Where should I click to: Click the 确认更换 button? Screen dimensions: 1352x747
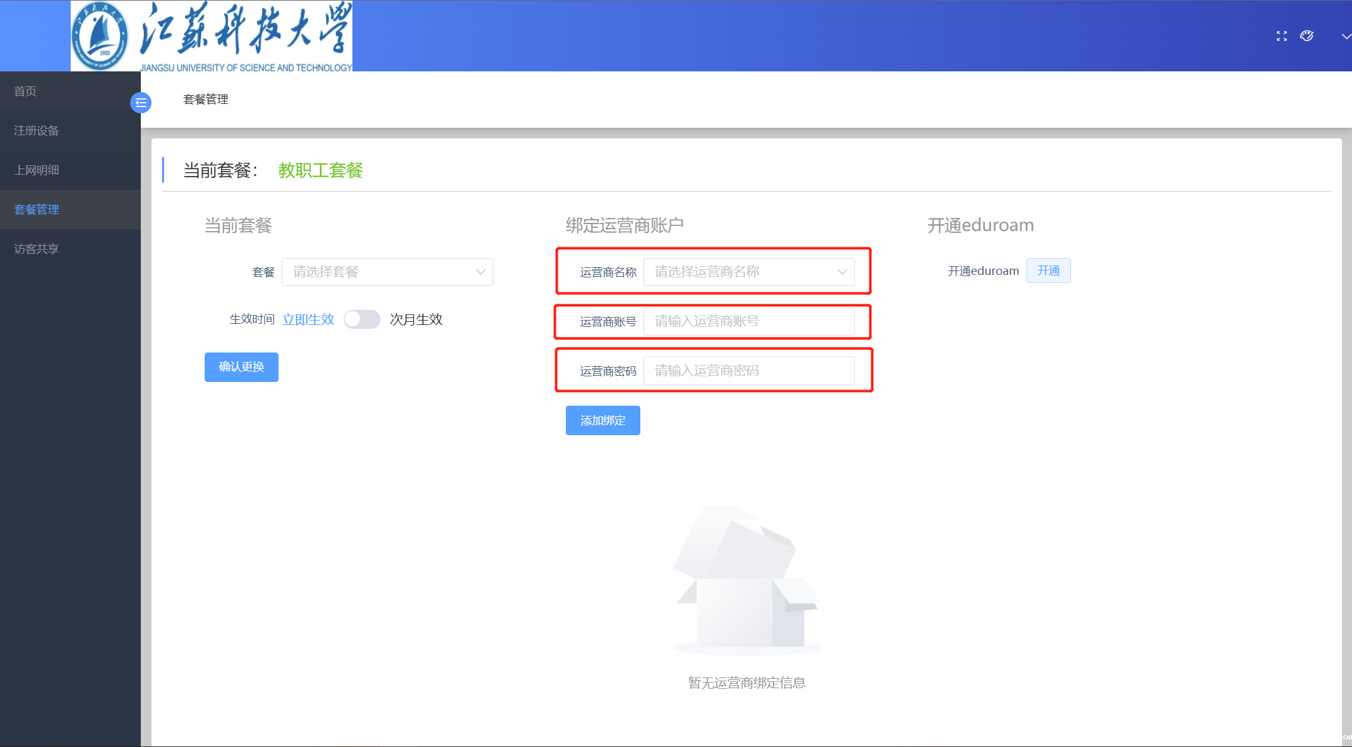[x=241, y=367]
